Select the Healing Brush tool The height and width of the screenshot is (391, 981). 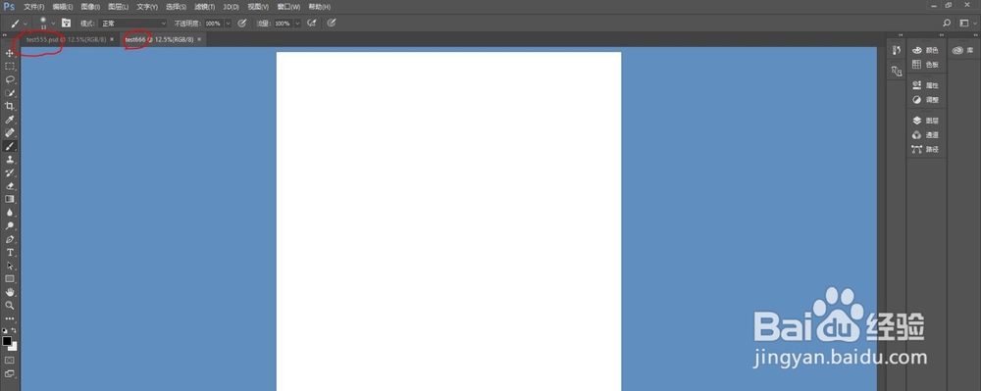[10, 133]
